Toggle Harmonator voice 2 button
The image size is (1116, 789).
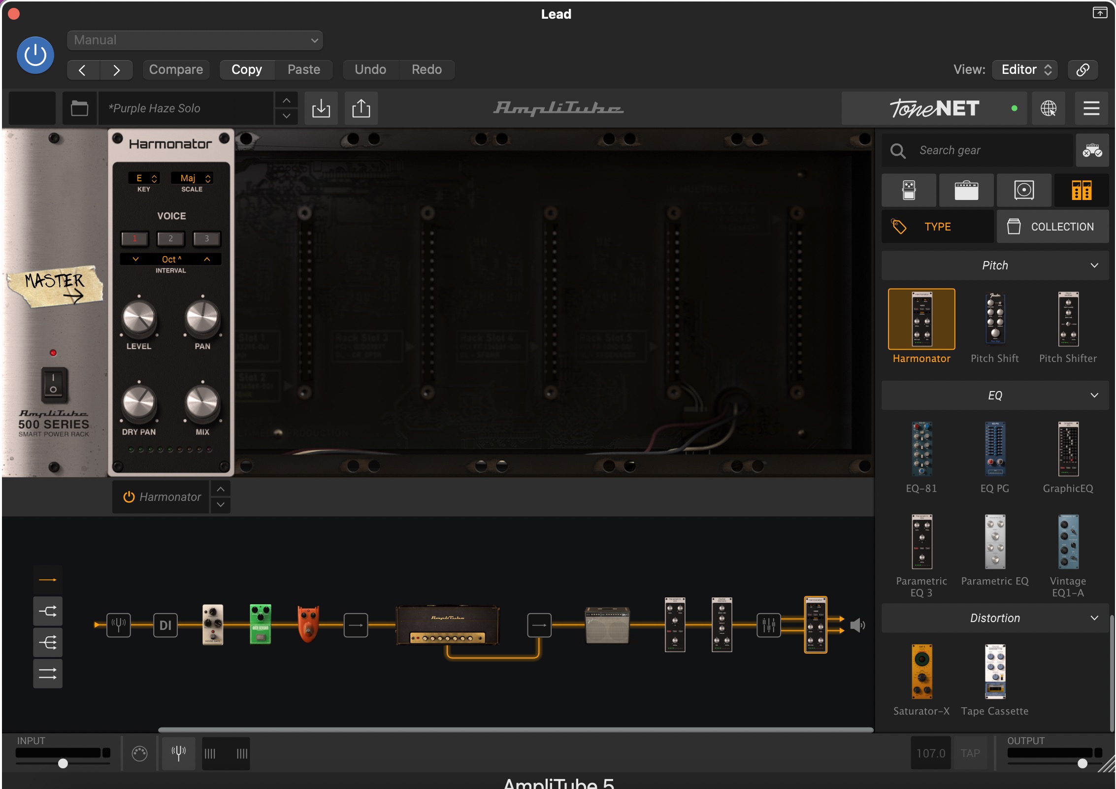click(170, 238)
